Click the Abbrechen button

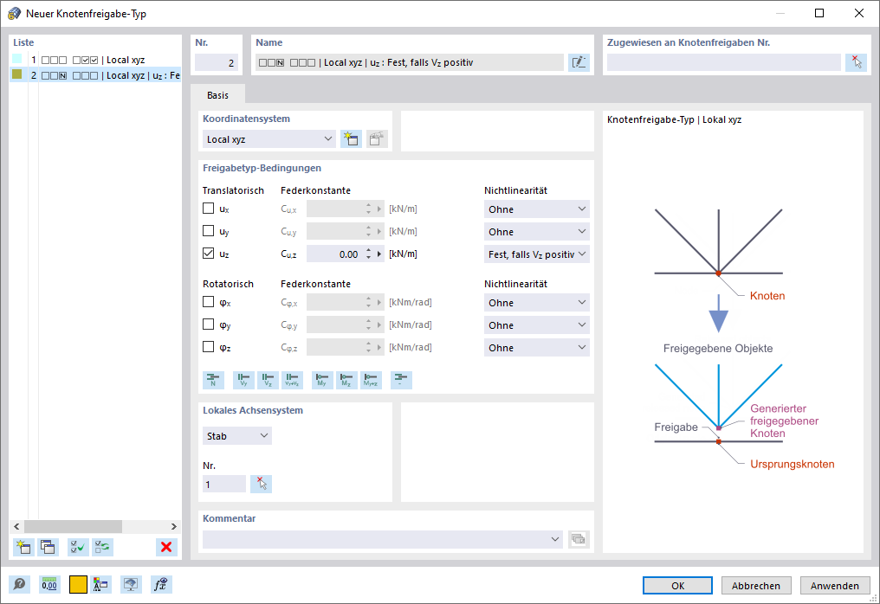[x=756, y=586]
